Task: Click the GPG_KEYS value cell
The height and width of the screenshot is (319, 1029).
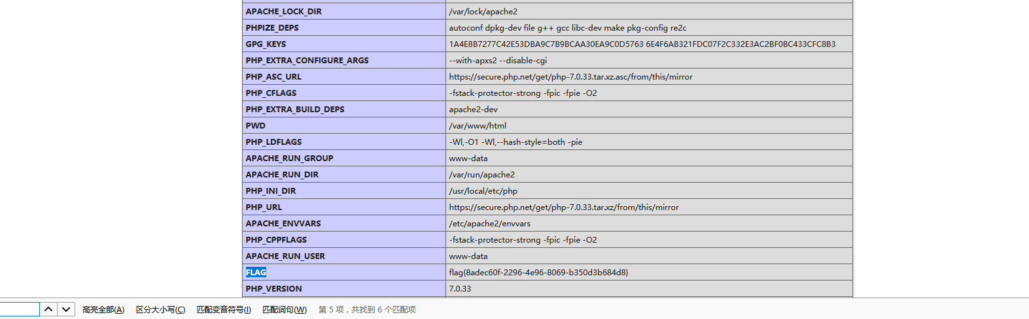Action: pyautogui.click(x=642, y=44)
